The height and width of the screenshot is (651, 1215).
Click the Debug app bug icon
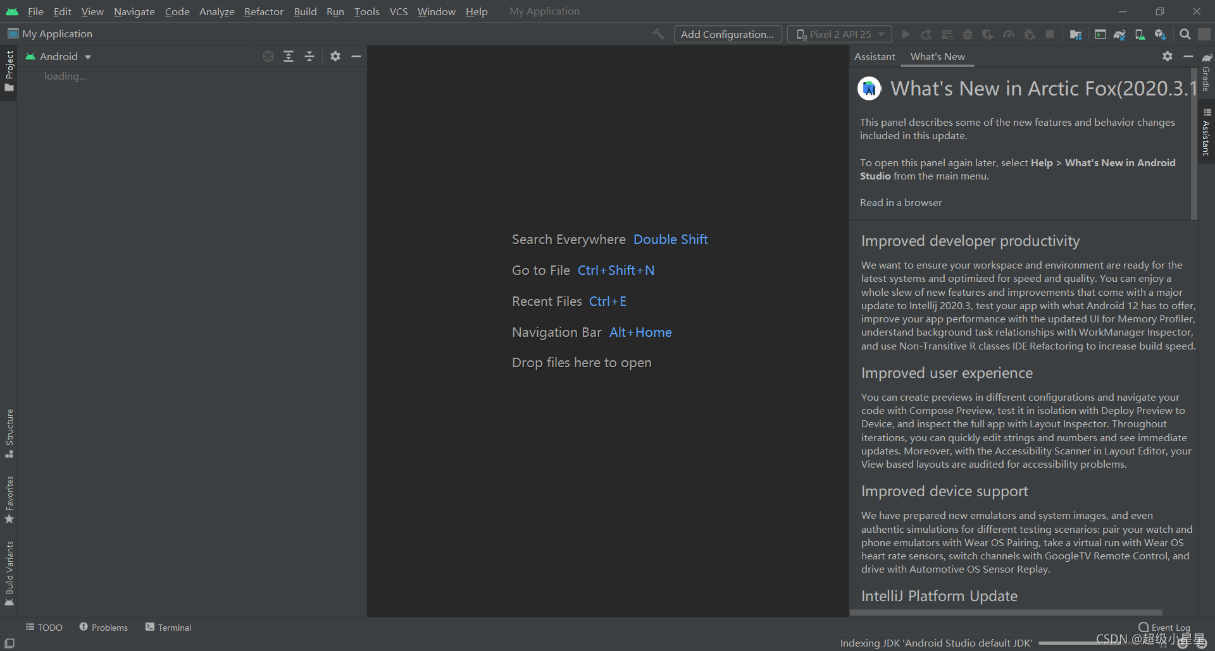coord(968,34)
